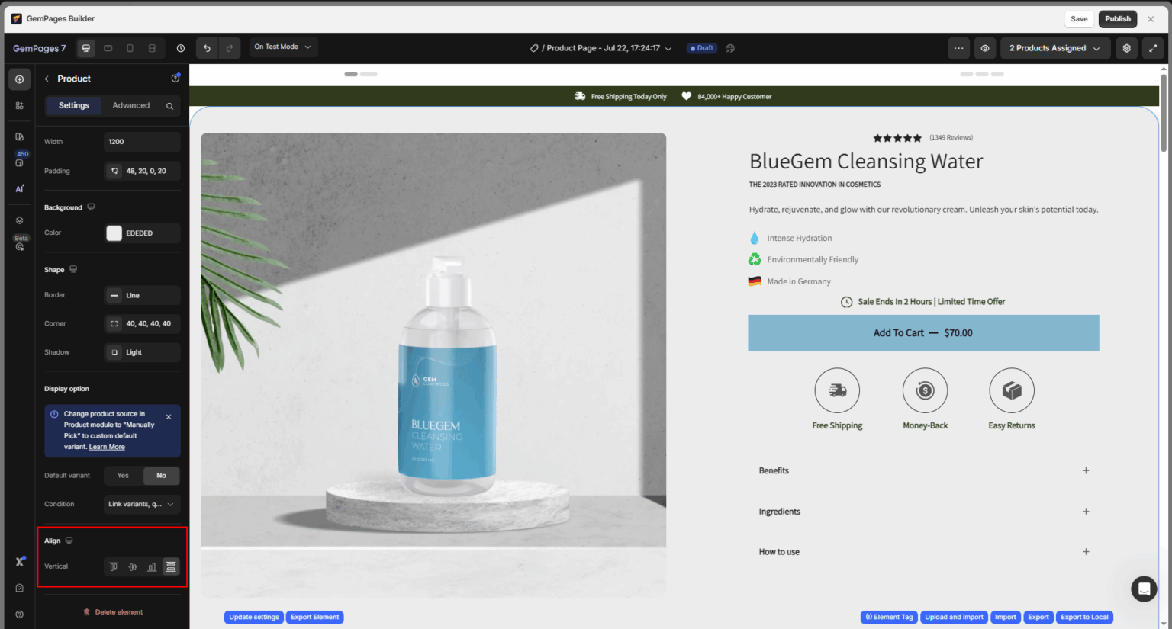Select the vertical stretch alignment option
Viewport: 1172px width, 629px height.
pos(171,566)
